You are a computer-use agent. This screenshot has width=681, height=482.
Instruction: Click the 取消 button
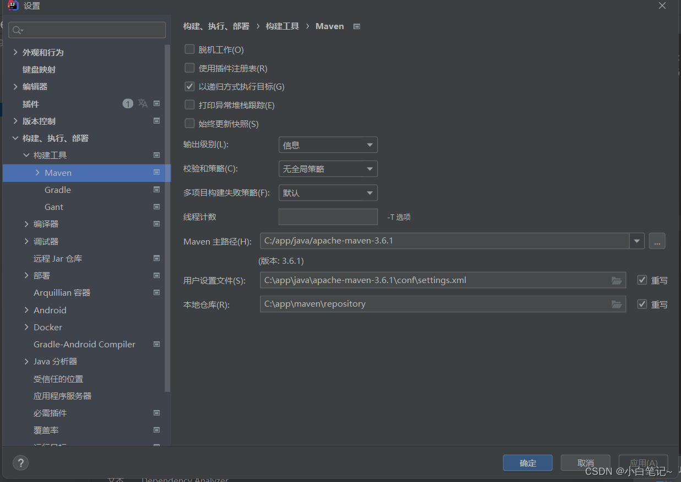586,463
